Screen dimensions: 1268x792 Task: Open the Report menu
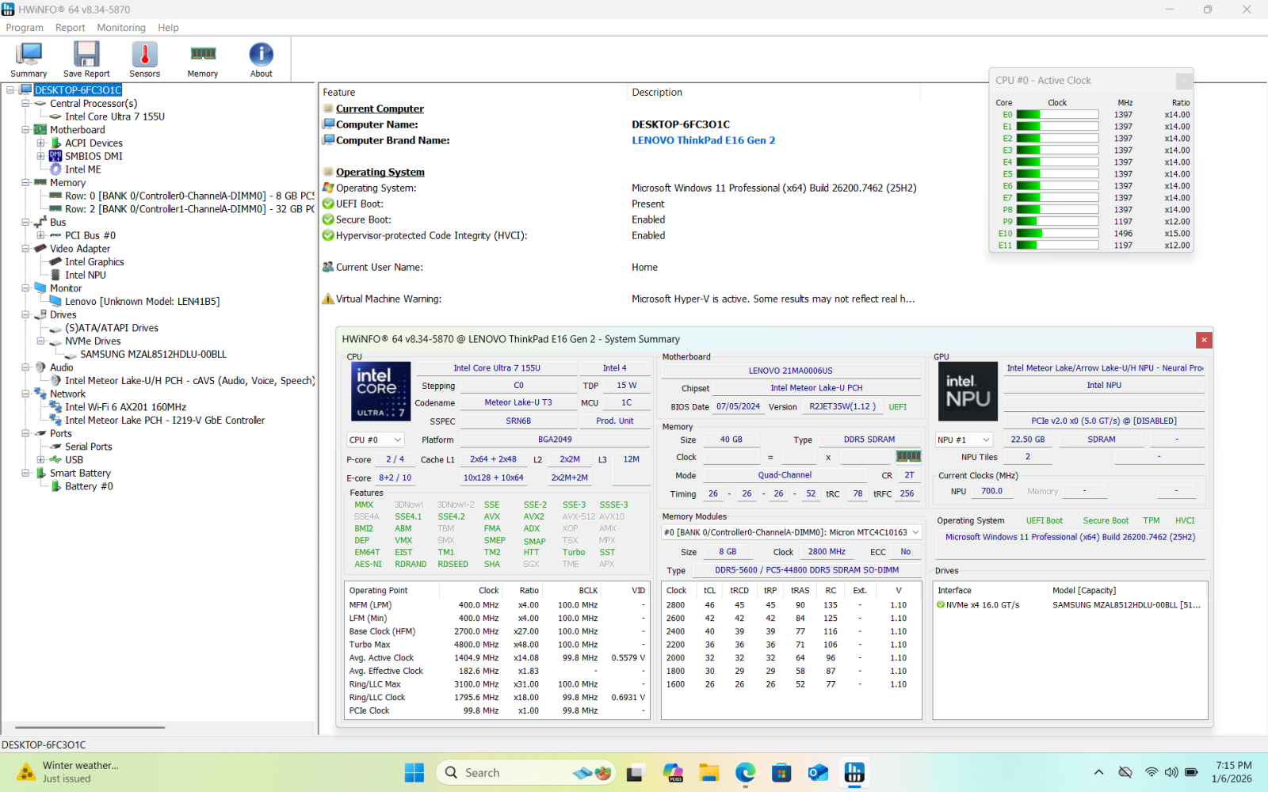(x=70, y=28)
